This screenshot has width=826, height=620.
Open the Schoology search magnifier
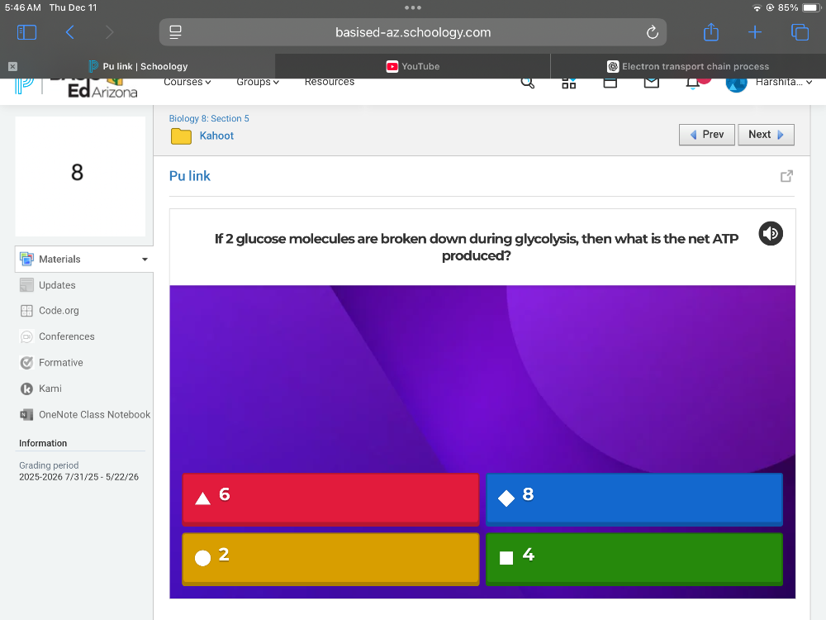[528, 82]
